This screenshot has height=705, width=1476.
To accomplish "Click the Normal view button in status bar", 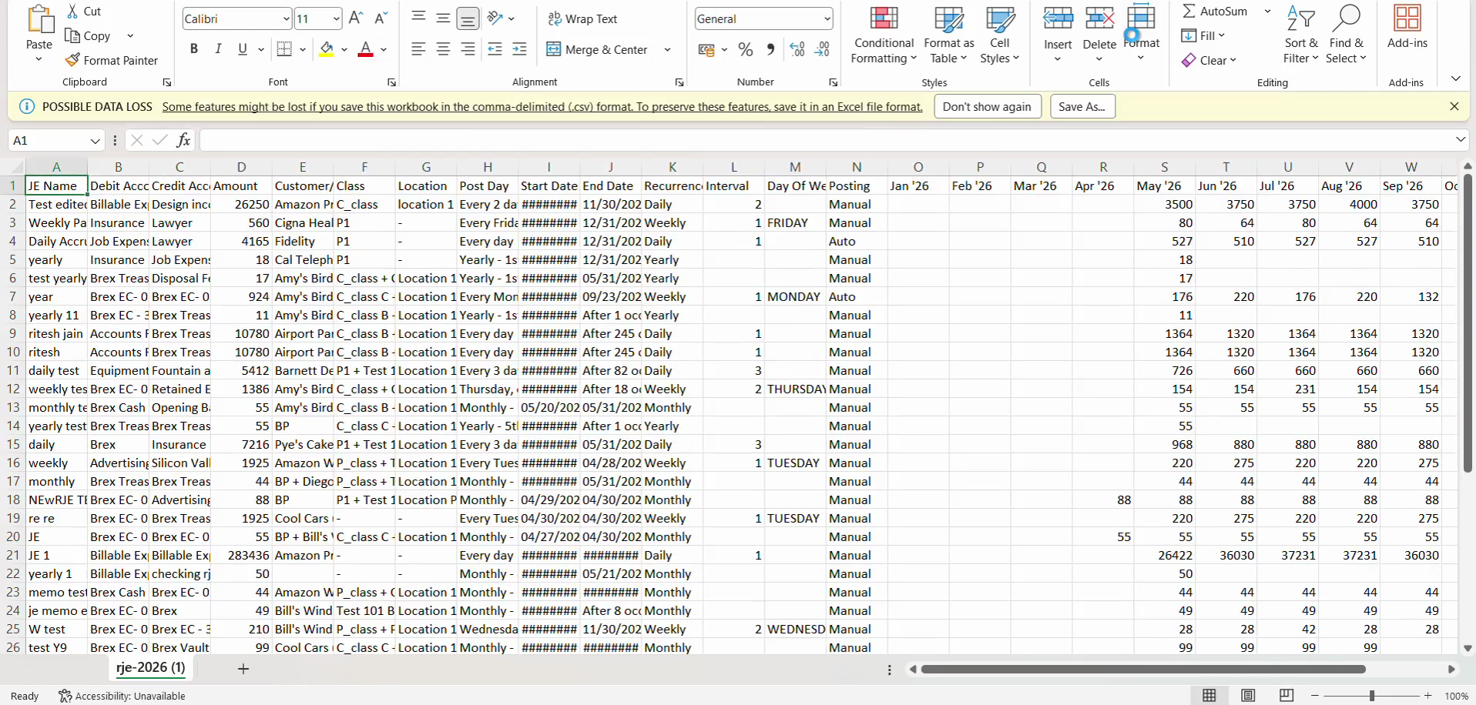I will point(1209,696).
